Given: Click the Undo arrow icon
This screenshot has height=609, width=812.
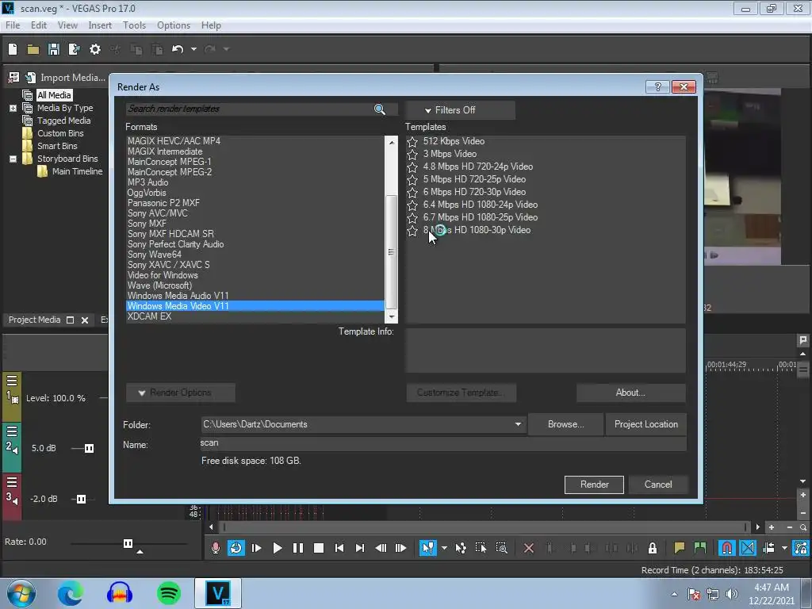Looking at the screenshot, I should tap(178, 49).
